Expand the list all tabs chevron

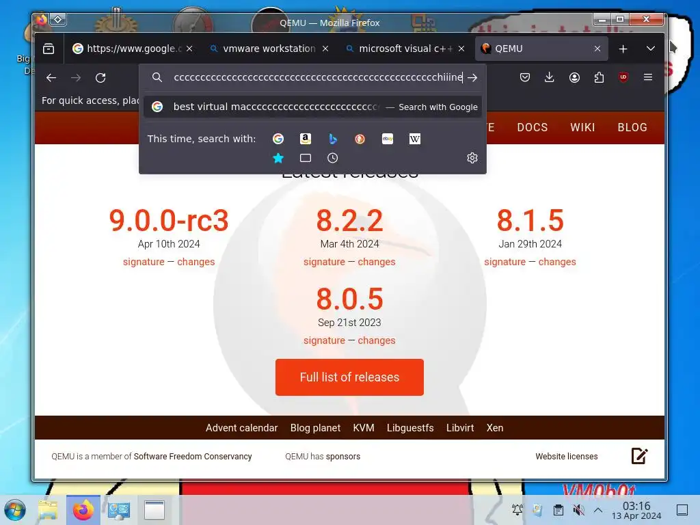click(651, 49)
